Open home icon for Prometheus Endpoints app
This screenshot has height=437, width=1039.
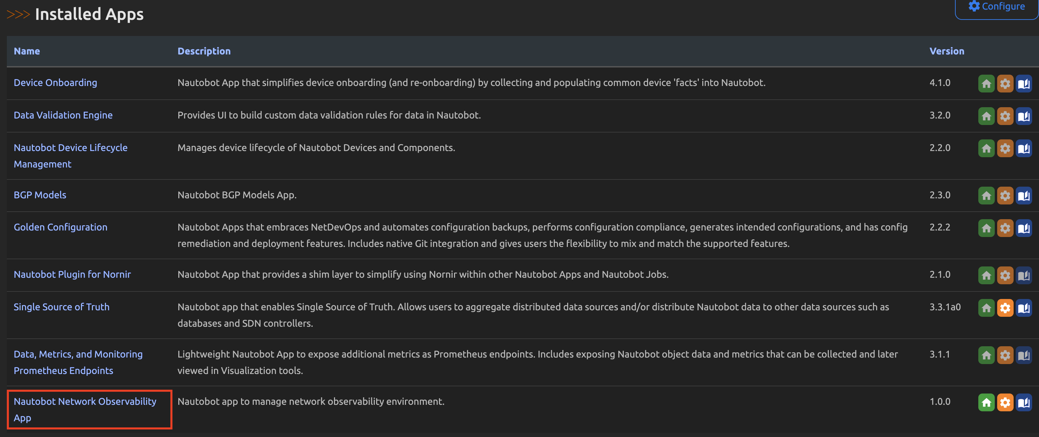click(x=986, y=355)
